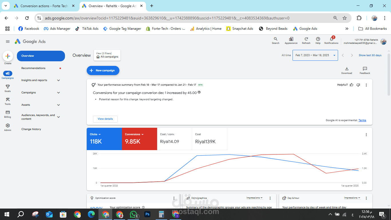Open WhatsApp from the taskbar
The image size is (391, 220).
134,214
